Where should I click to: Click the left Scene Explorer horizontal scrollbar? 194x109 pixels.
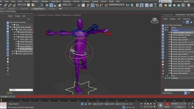point(21,90)
